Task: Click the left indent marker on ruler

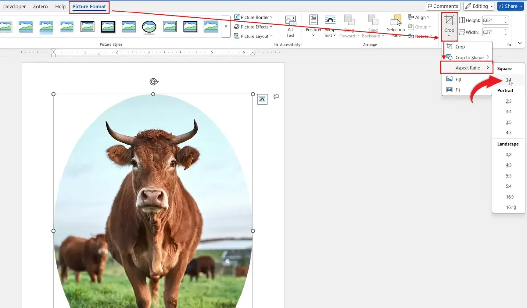Action: click(53, 53)
